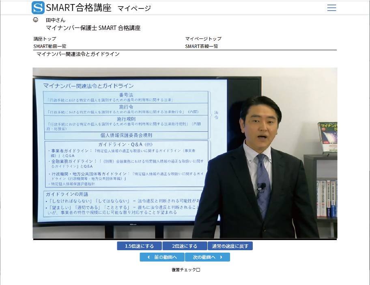The height and width of the screenshot is (285, 370).
Task: Click 通常の速度に戻す button
Action: pyautogui.click(x=230, y=246)
